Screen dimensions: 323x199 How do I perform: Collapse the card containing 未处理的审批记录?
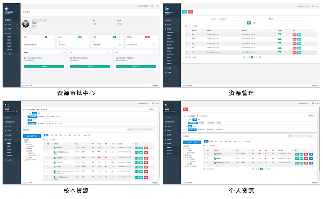(x=109, y=52)
